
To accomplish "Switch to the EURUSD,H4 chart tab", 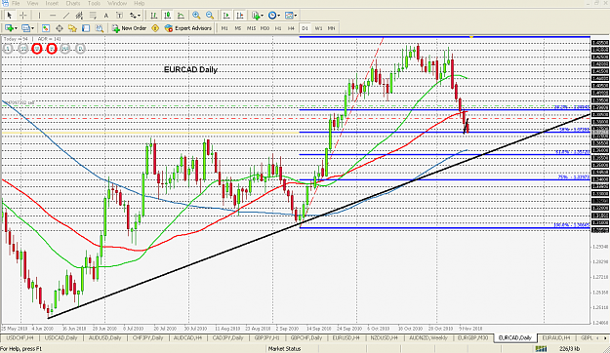I will pos(346,337).
